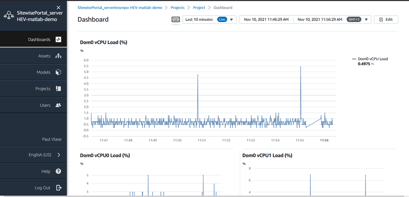This screenshot has width=409, height=197.
Task: Click the 11:56 time axis label
Action: pyautogui.click(x=324, y=140)
